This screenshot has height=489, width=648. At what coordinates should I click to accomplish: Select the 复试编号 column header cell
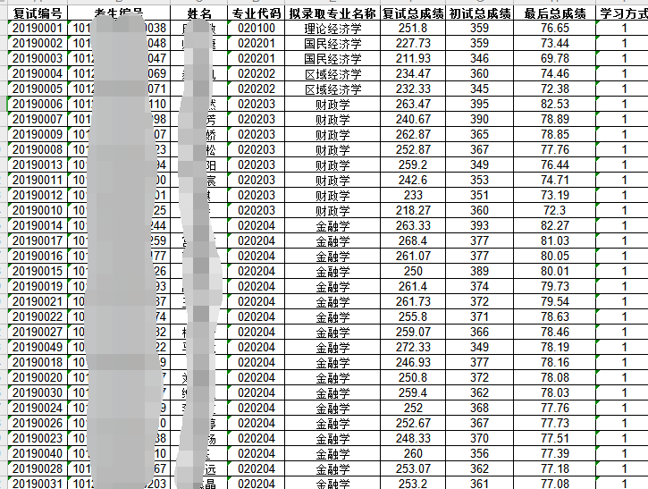coord(38,13)
